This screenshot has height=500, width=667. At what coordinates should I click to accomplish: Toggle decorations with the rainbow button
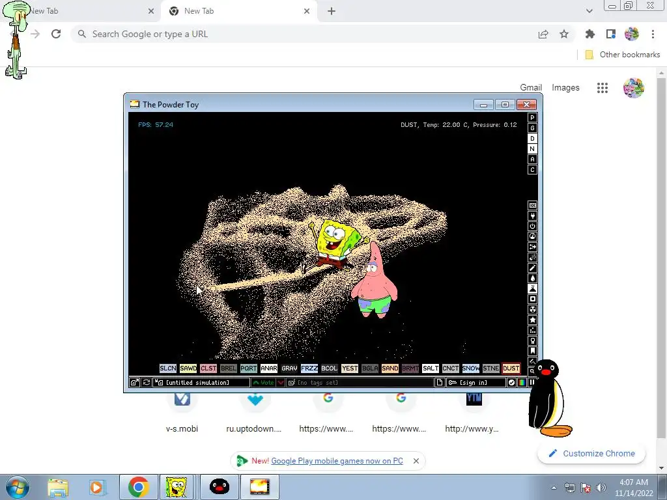pyautogui.click(x=522, y=383)
